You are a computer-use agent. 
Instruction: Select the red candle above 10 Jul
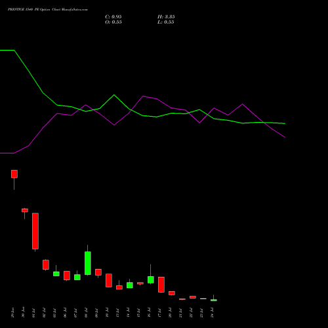pyautogui.click(x=109, y=280)
